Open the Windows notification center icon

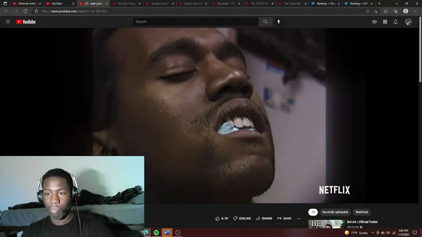pos(415,233)
